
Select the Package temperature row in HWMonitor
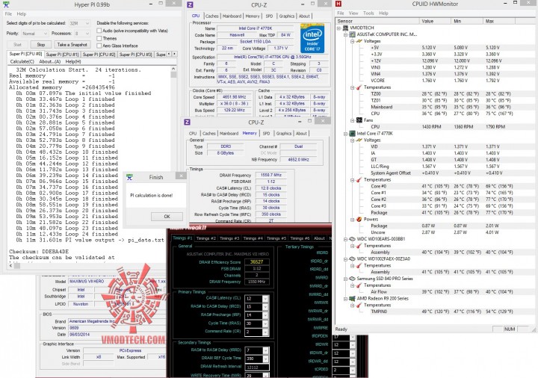(x=436, y=213)
